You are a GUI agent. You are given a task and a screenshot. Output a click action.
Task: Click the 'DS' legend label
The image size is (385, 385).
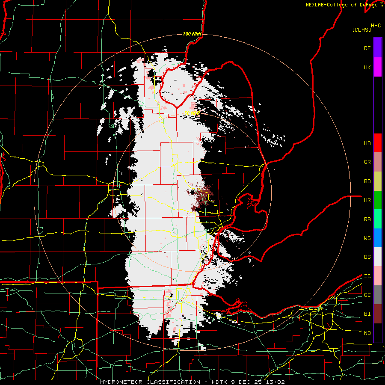pyautogui.click(x=367, y=257)
